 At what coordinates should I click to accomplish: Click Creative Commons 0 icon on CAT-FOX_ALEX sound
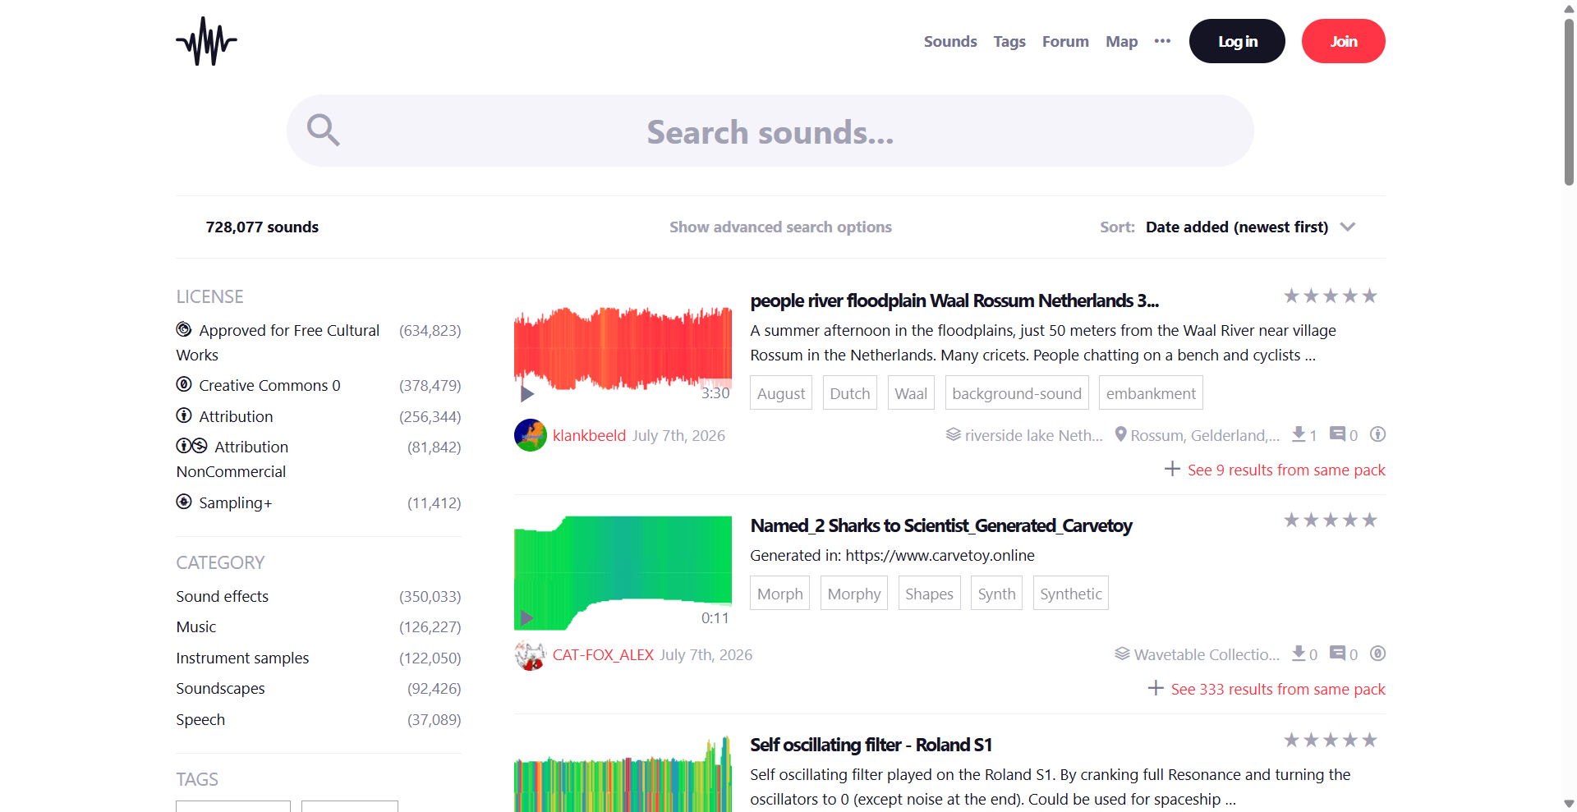click(1377, 654)
